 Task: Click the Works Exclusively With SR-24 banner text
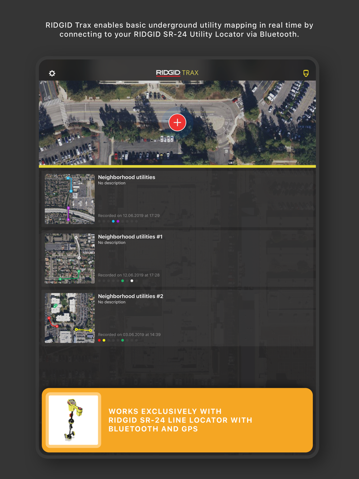180,420
